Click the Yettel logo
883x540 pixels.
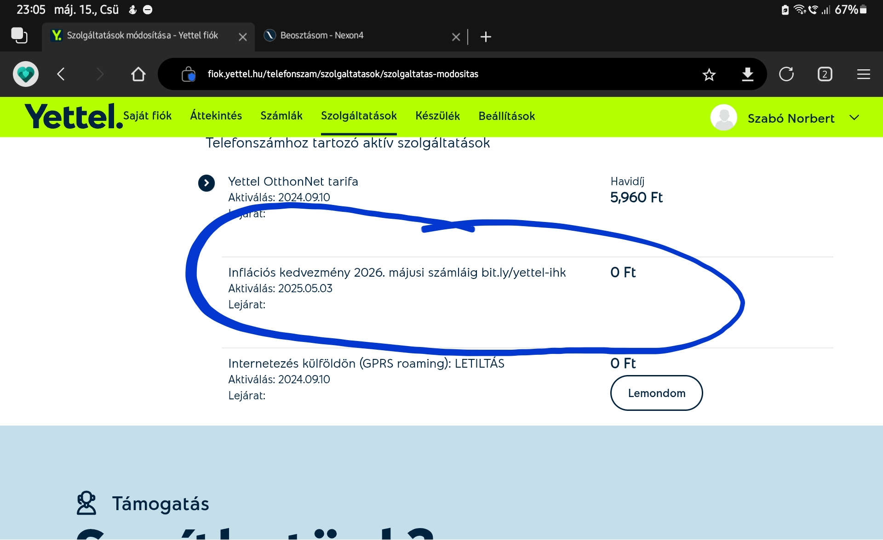pyautogui.click(x=74, y=116)
